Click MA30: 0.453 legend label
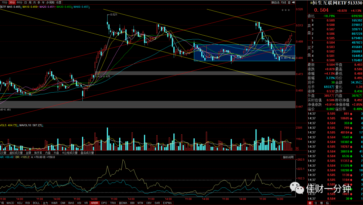363x205 pixels. [x=64, y=7]
